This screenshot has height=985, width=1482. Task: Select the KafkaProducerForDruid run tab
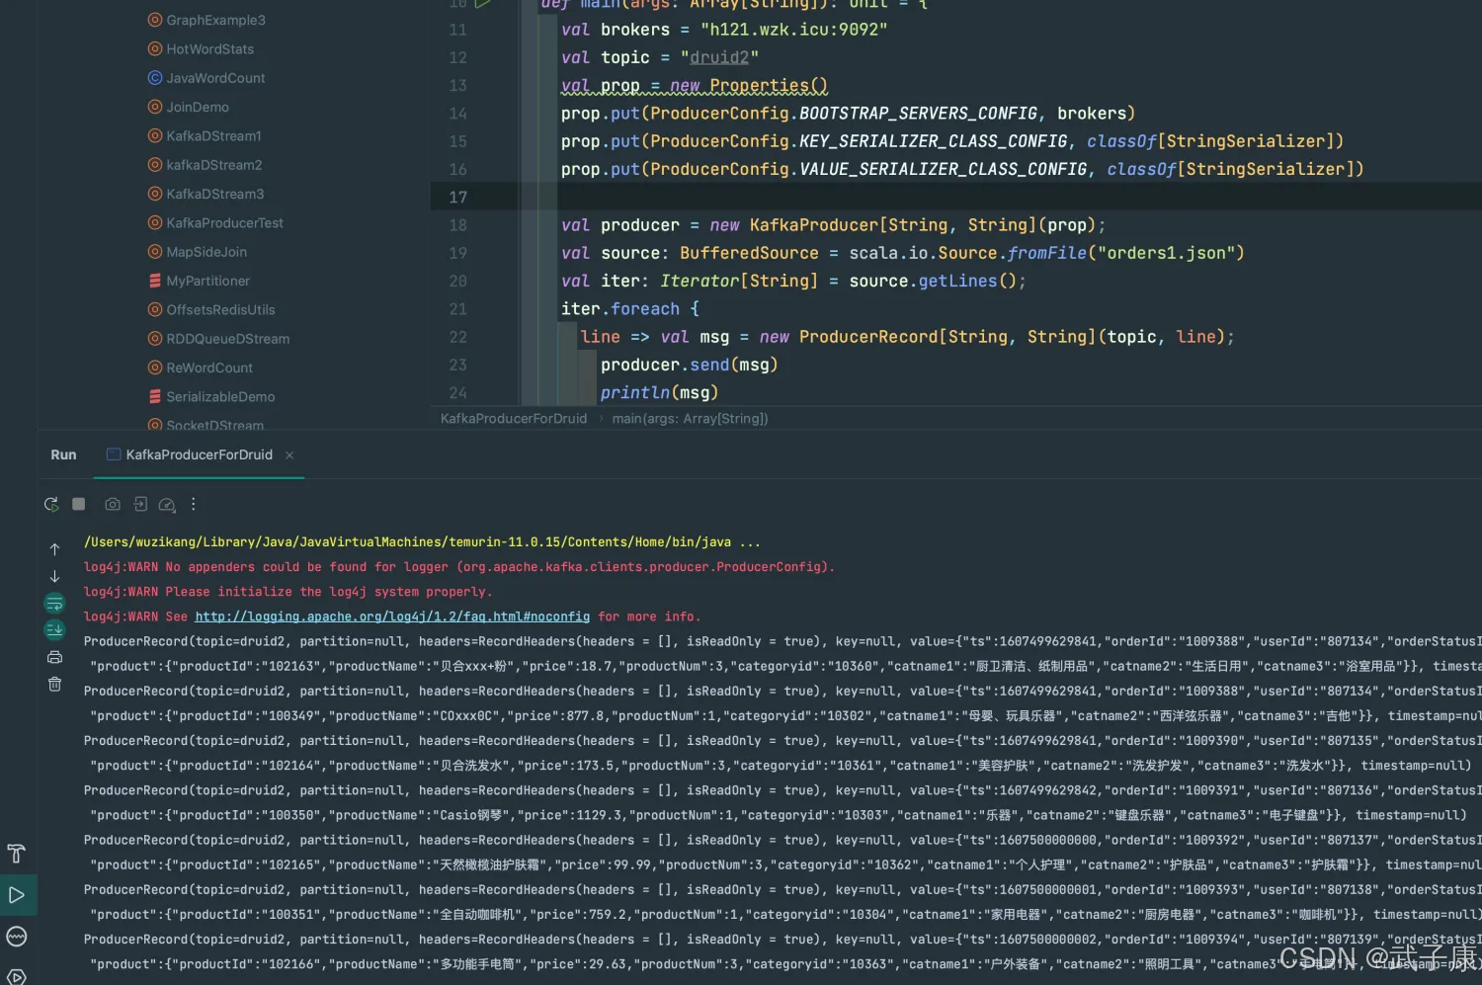[199, 455]
